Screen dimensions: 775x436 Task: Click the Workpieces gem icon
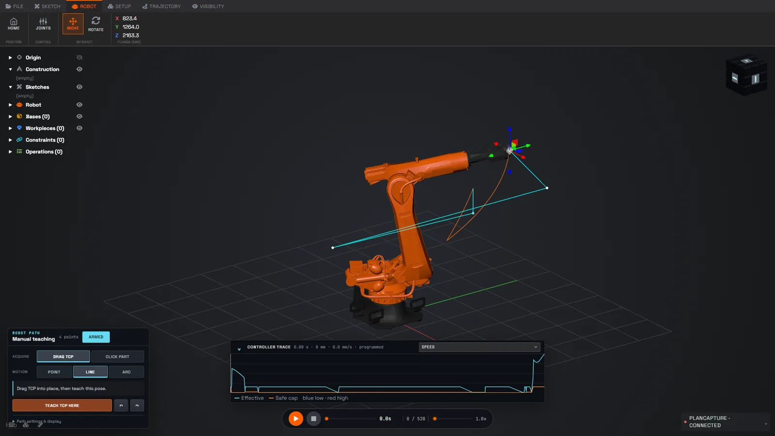click(19, 128)
